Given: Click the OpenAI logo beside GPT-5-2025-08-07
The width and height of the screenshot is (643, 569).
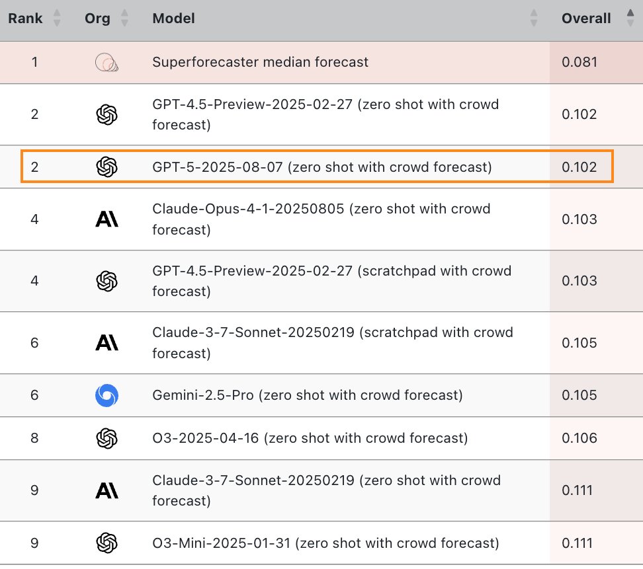Looking at the screenshot, I should click(x=107, y=167).
